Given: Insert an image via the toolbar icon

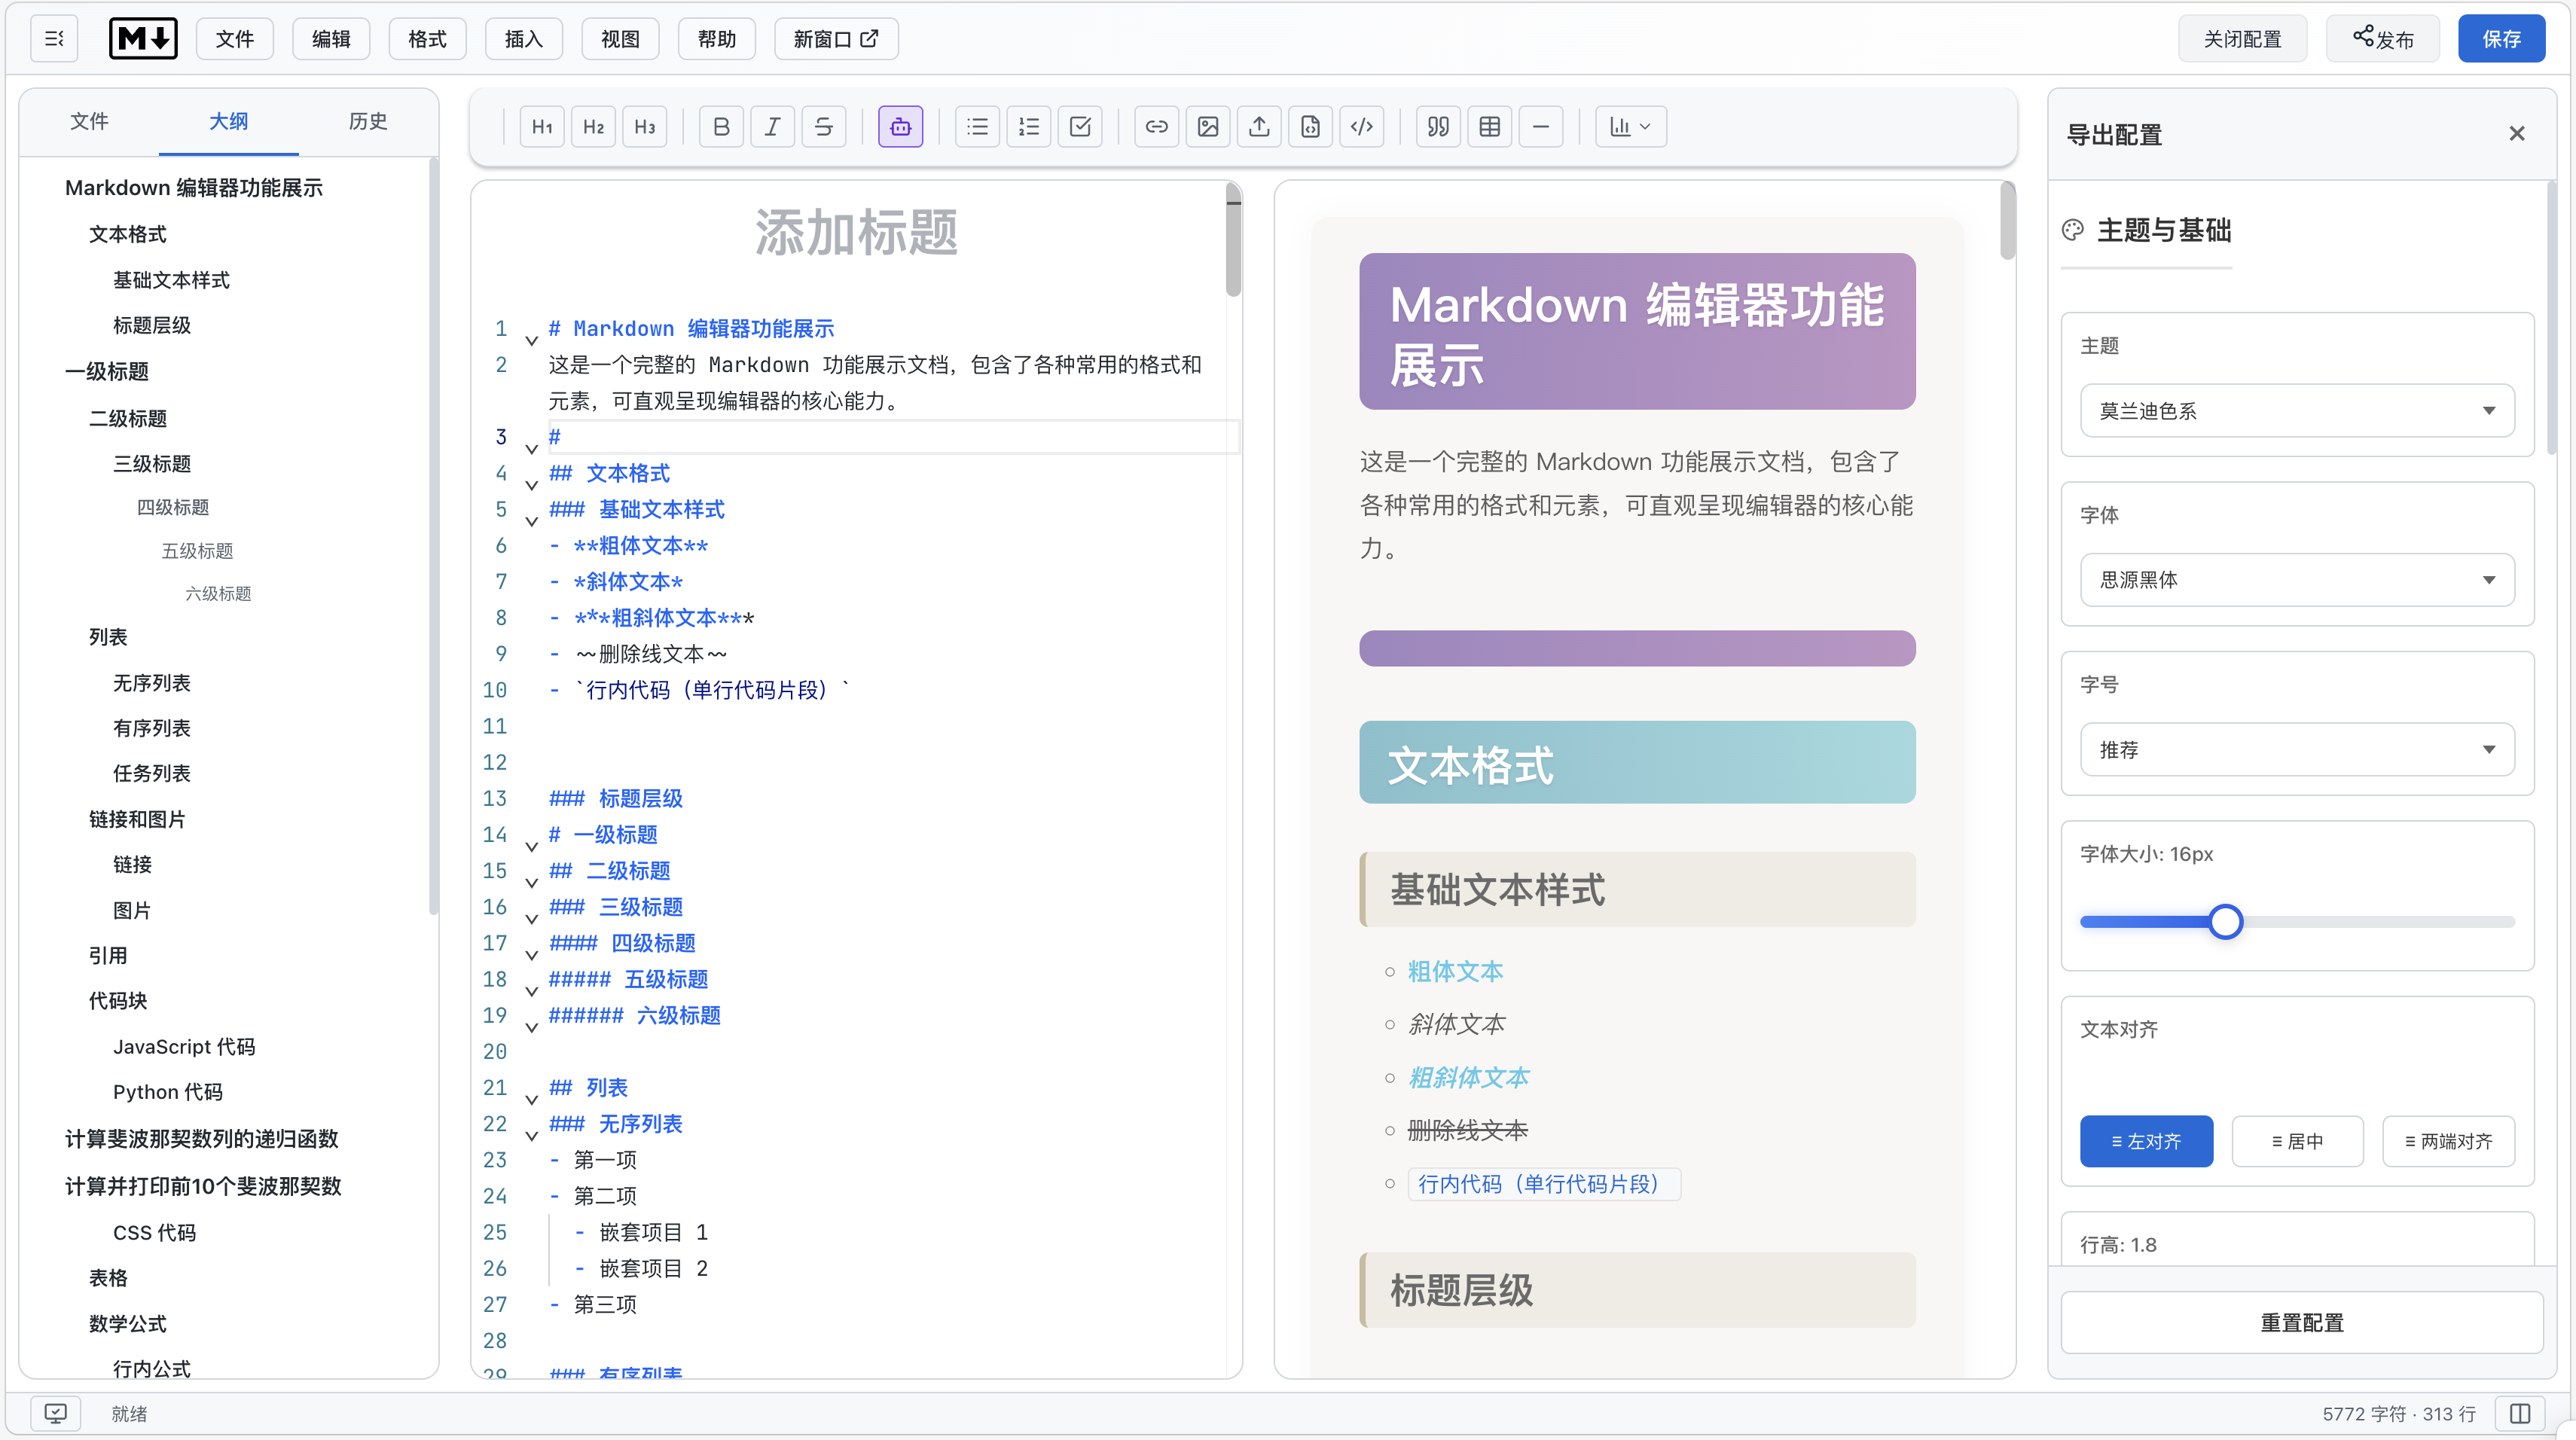Looking at the screenshot, I should click(x=1208, y=127).
